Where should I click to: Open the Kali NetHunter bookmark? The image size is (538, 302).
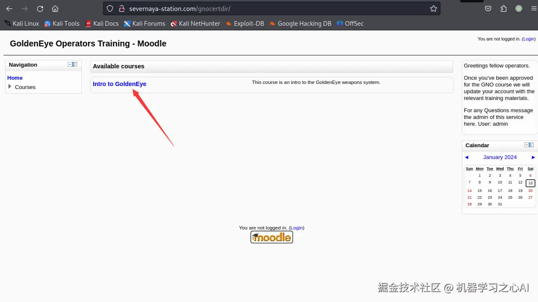(195, 24)
